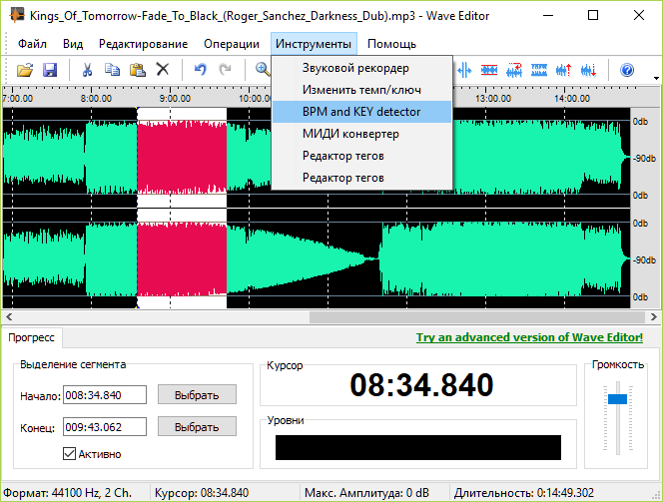This screenshot has height=502, width=663.
Task: Click the blue waveform with vertical line icon
Action: pyautogui.click(x=464, y=70)
